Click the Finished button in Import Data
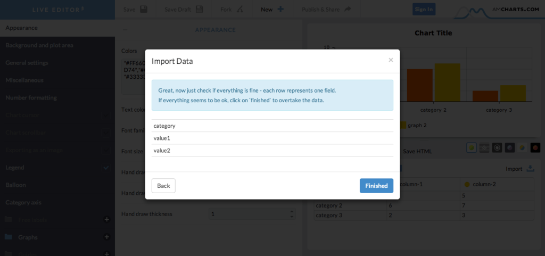545x256 pixels. pos(376,186)
